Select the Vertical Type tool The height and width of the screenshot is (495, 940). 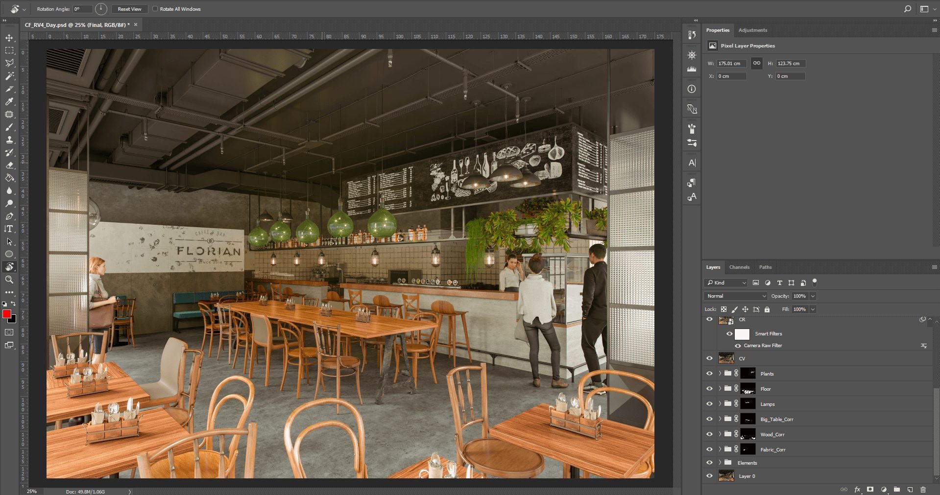click(x=9, y=229)
